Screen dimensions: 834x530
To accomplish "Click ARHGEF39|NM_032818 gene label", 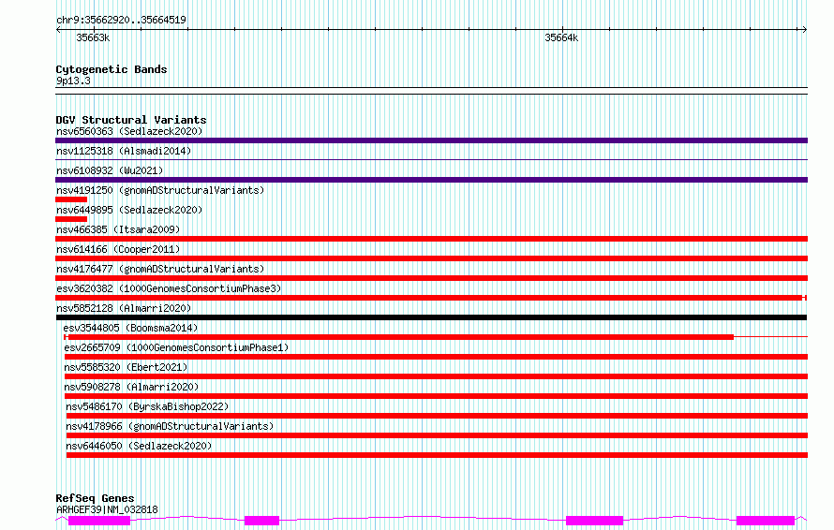I will coord(107,509).
